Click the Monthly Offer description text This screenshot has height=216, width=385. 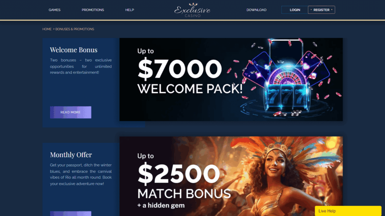point(81,174)
